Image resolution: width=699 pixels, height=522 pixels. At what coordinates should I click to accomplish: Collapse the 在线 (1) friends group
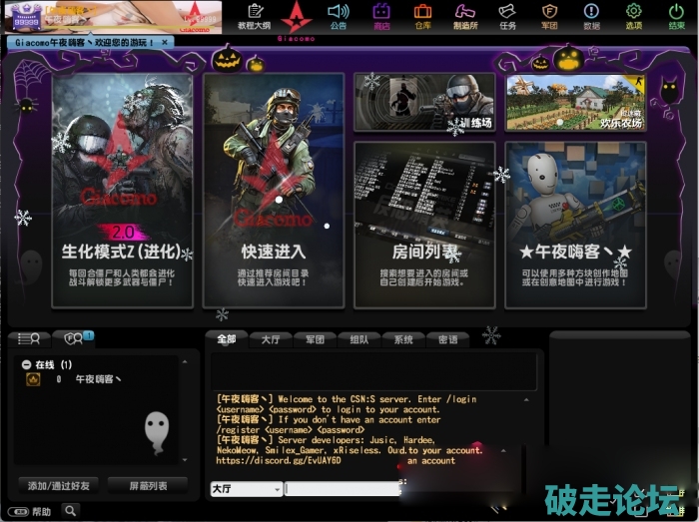27,365
